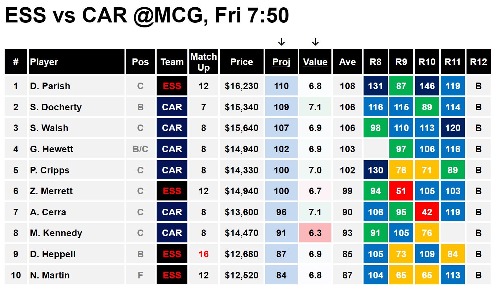Click A. Cerra's red R10 score 42
493x286 pixels.
pos(427,212)
